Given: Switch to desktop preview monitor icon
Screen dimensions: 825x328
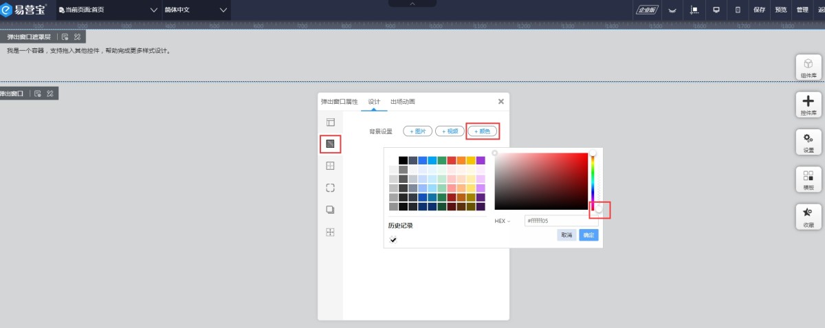Looking at the screenshot, I should pyautogui.click(x=716, y=10).
